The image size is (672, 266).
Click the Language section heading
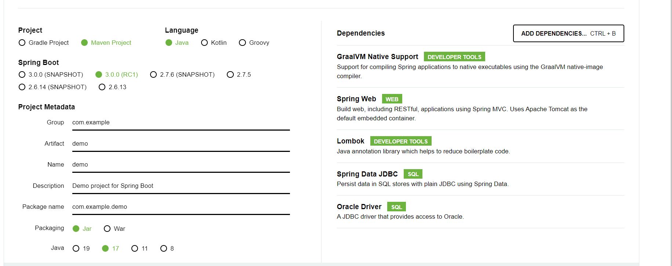point(182,30)
